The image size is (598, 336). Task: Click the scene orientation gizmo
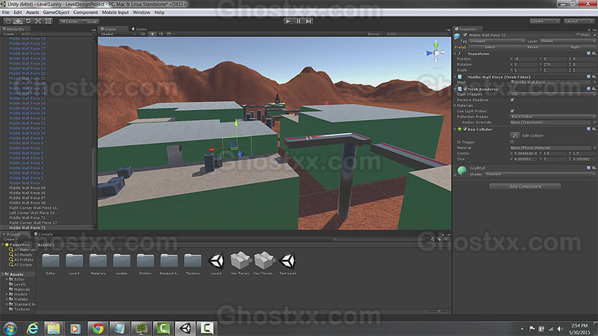pyautogui.click(x=436, y=53)
